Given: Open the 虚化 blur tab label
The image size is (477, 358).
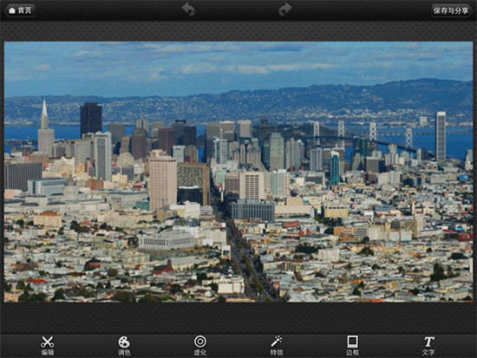Looking at the screenshot, I should point(200,353).
